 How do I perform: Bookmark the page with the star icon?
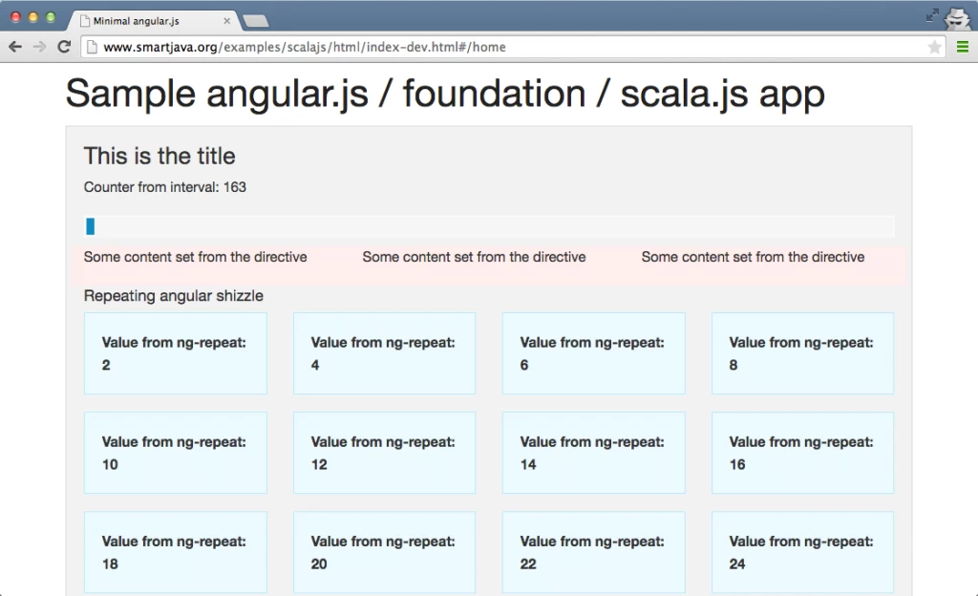click(933, 46)
